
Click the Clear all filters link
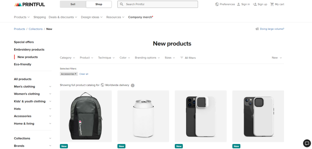(x=84, y=74)
